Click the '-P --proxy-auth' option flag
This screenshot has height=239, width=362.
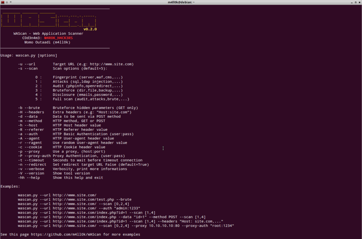[34, 156]
